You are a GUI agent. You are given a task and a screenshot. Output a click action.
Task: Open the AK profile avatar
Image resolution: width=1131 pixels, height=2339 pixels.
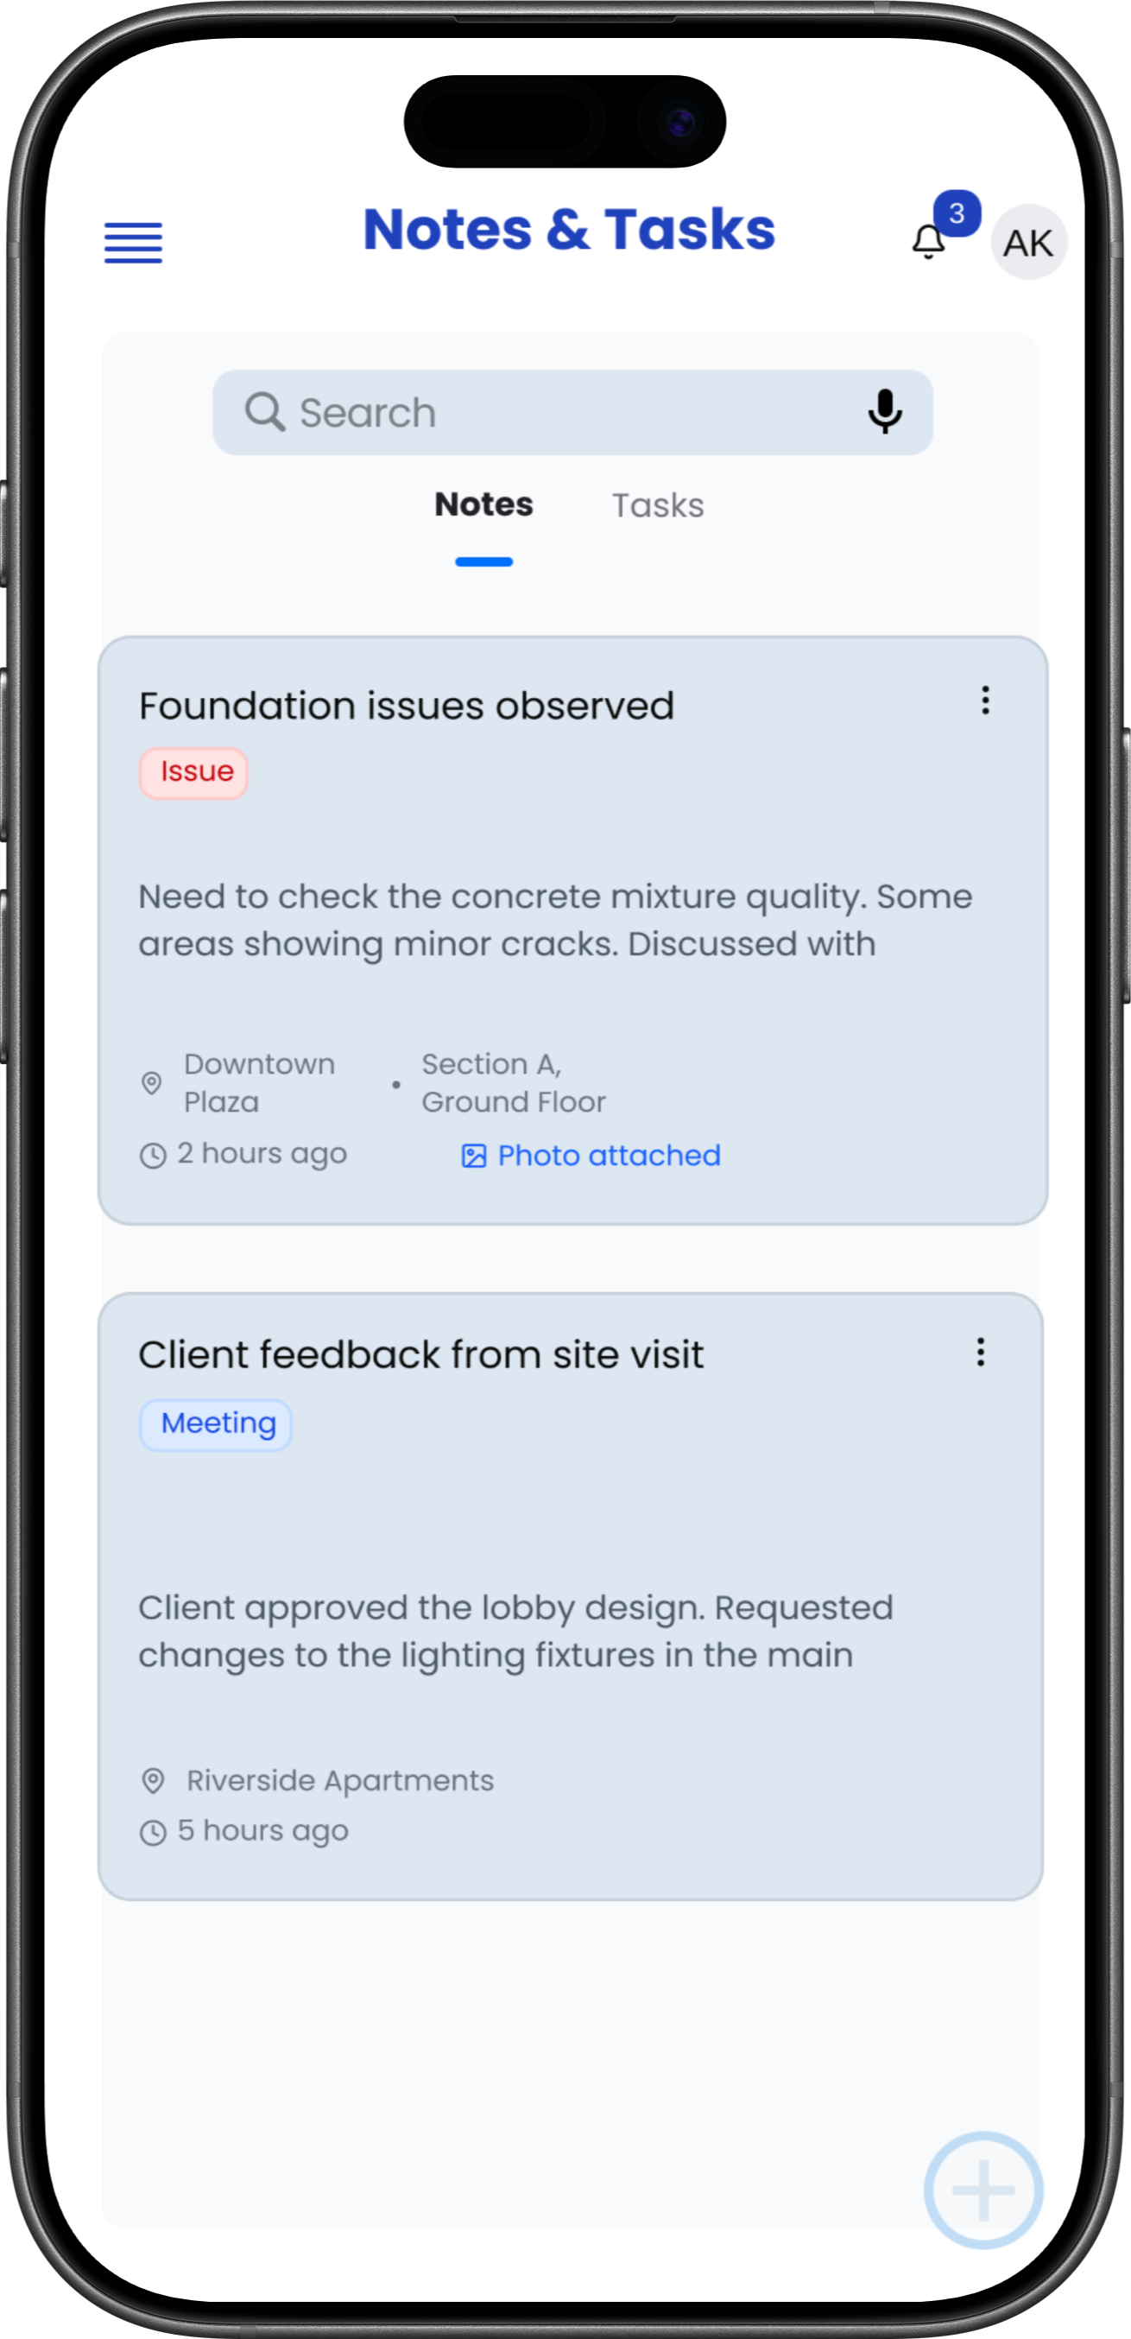click(1028, 243)
